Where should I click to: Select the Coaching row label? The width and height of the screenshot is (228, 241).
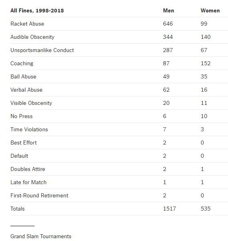pos(22,64)
